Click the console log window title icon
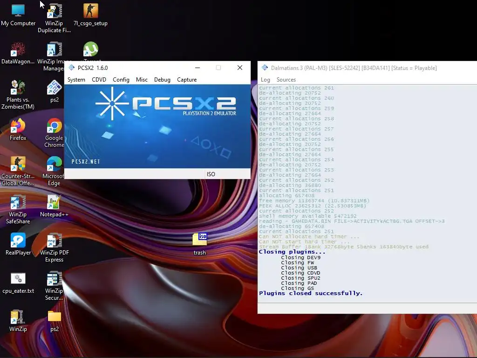This screenshot has height=358, width=477. click(265, 68)
